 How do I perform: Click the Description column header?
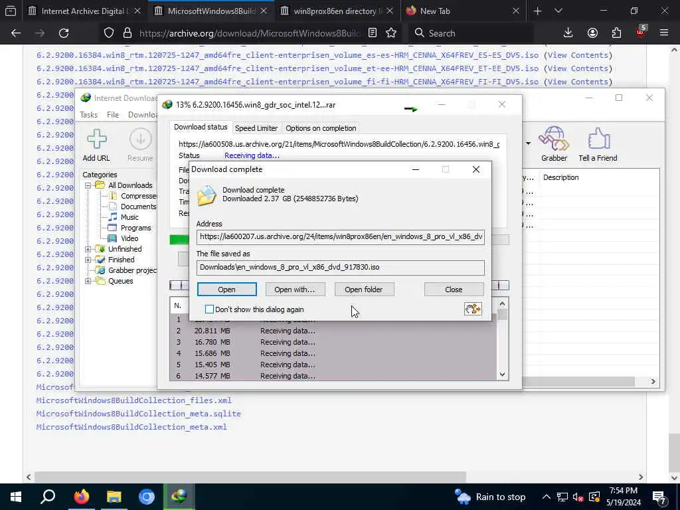[560, 177]
